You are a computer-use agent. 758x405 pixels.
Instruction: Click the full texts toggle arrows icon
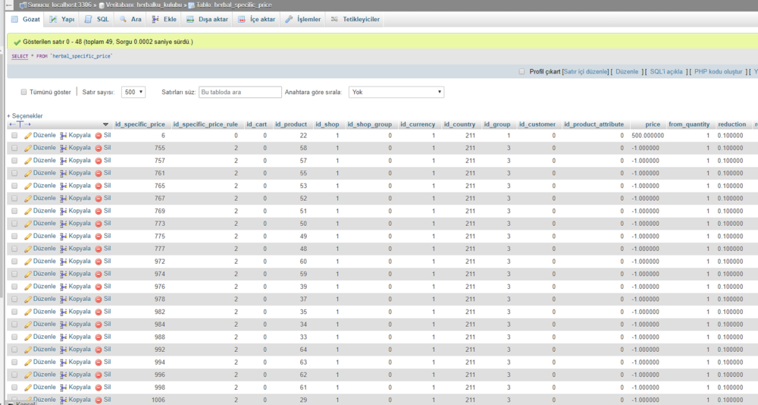[x=20, y=124]
